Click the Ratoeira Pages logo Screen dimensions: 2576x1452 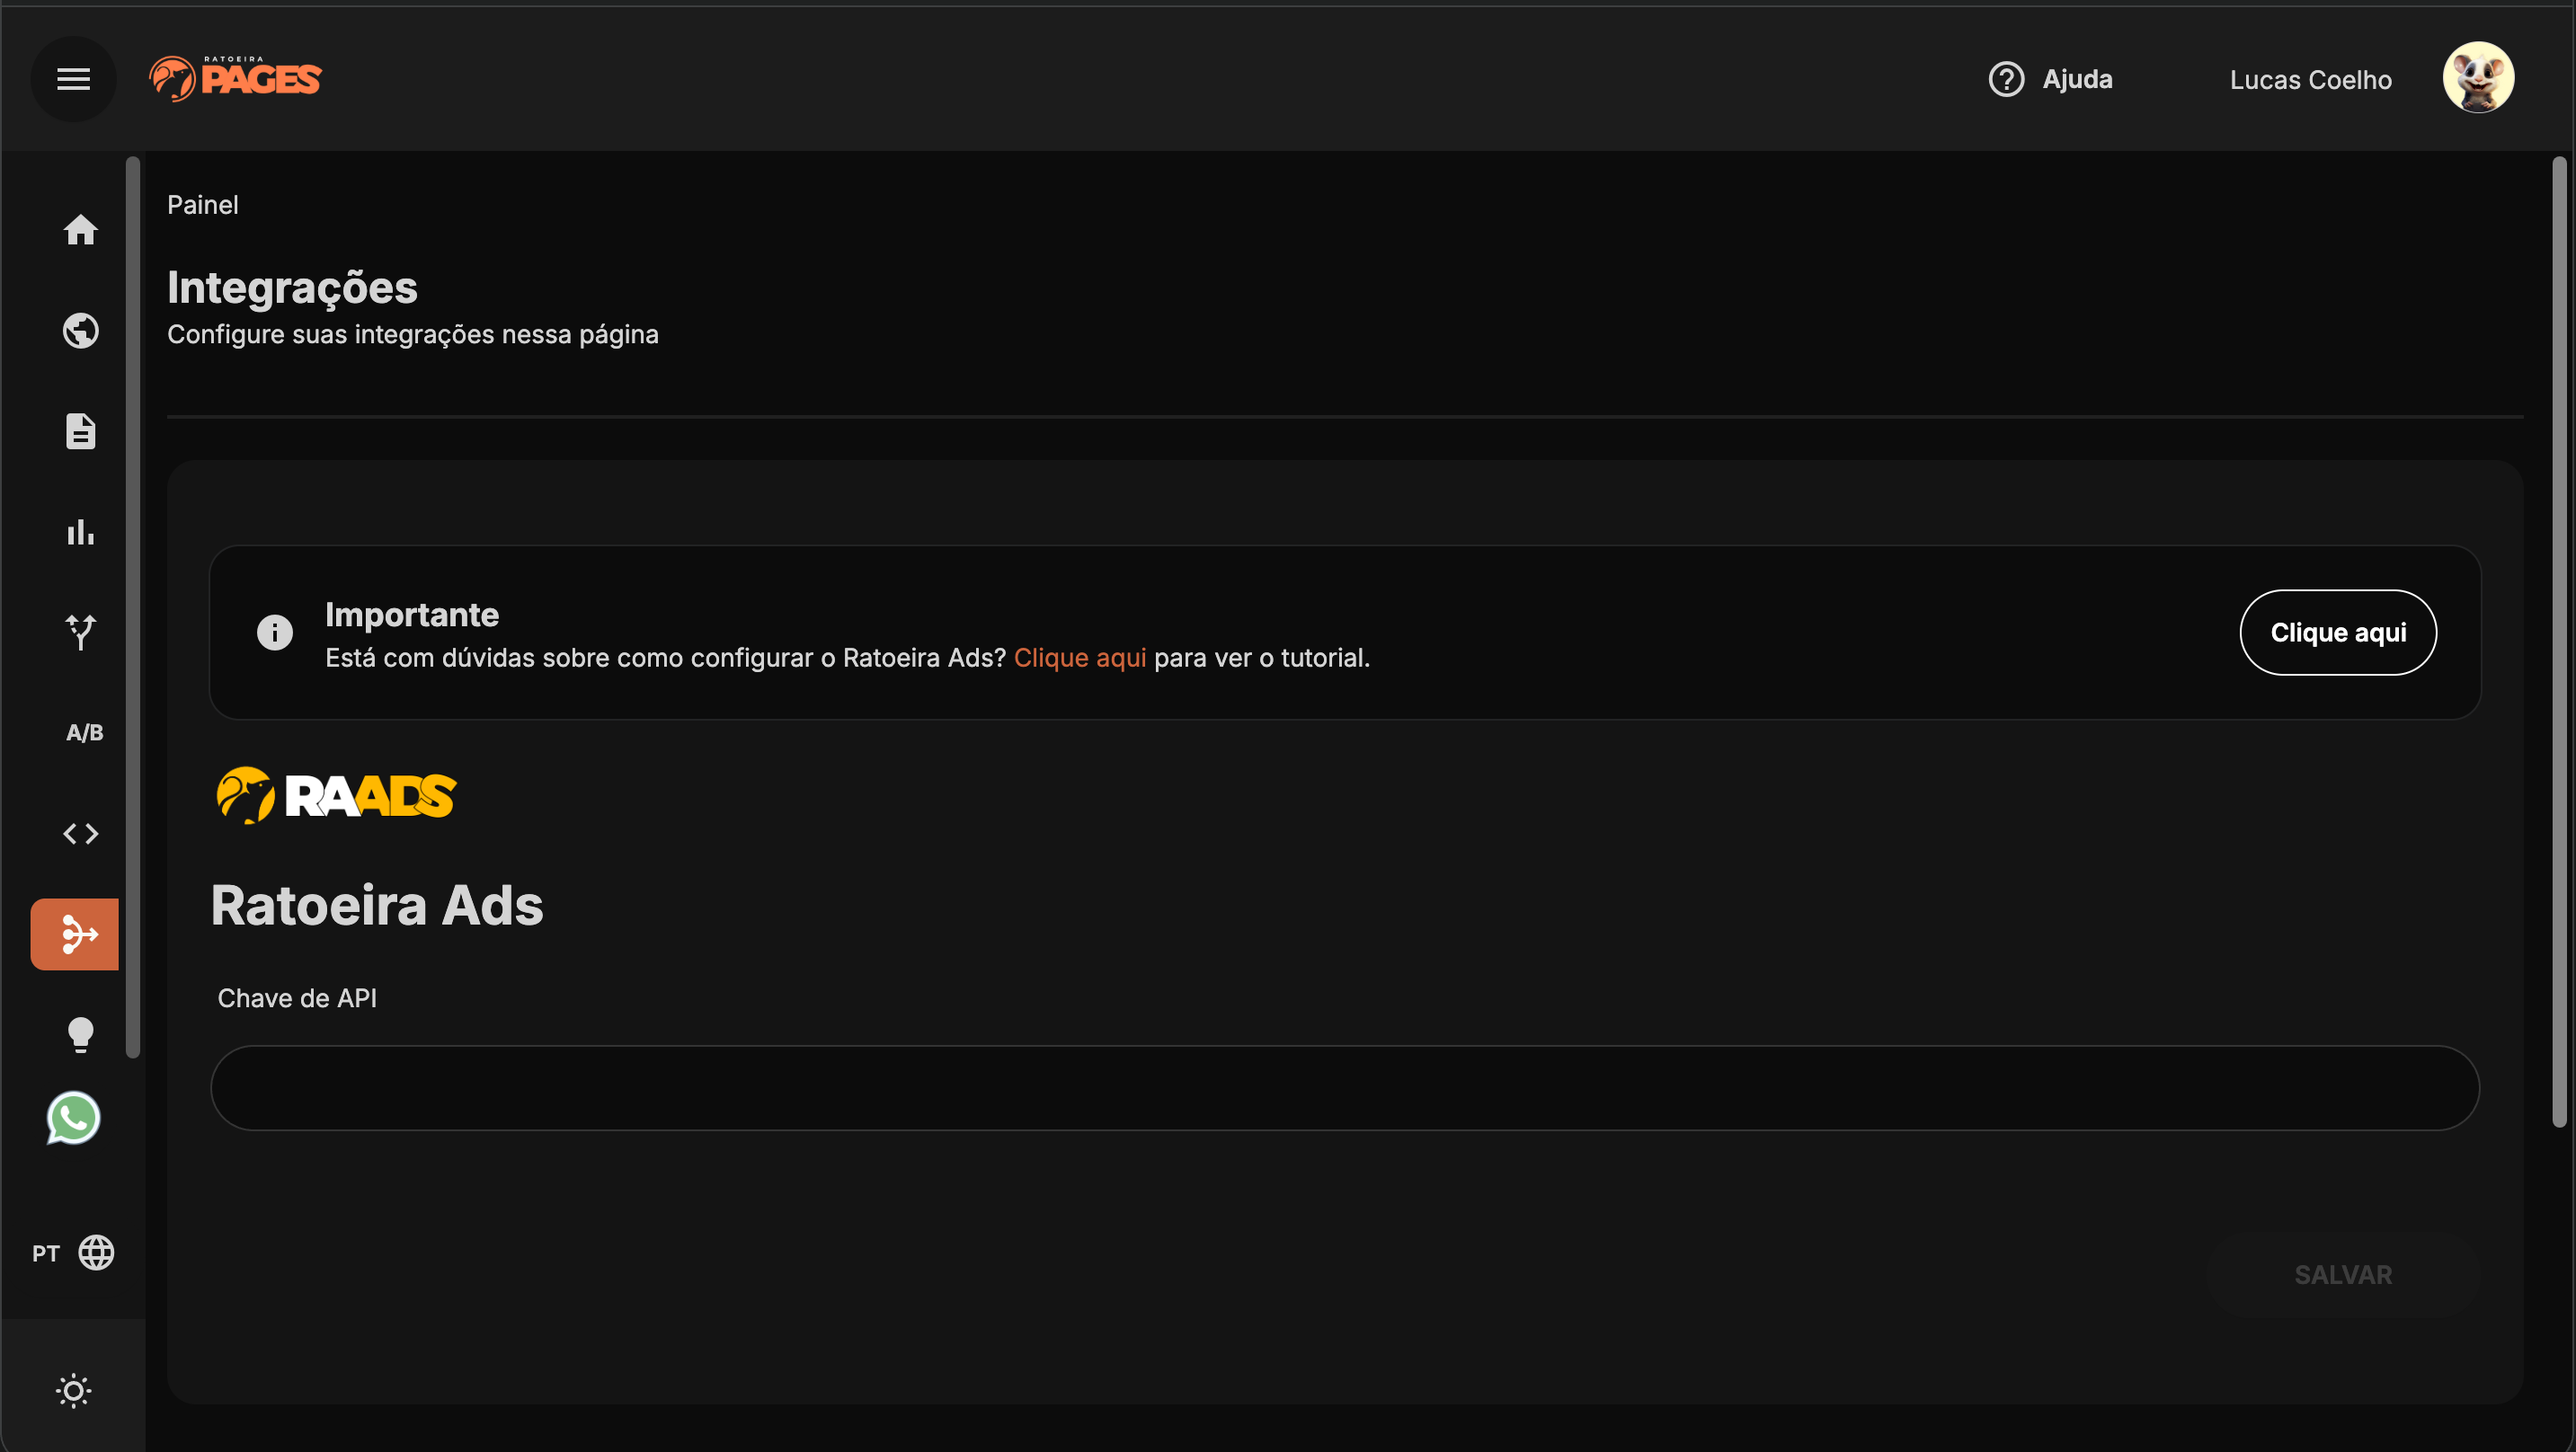(x=236, y=78)
